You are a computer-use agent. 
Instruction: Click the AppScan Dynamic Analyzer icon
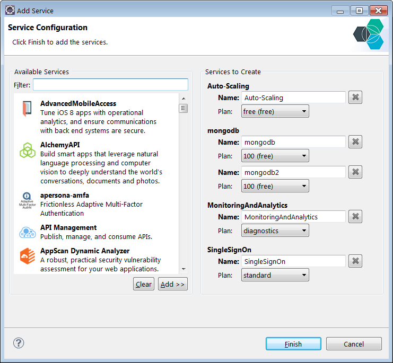[28, 256]
